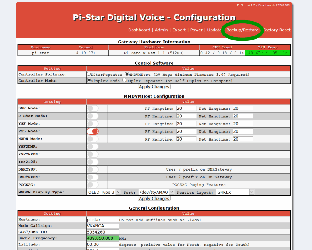
Task: Click Apply Changes under MMDVMHost Configuration
Action: click(154, 199)
